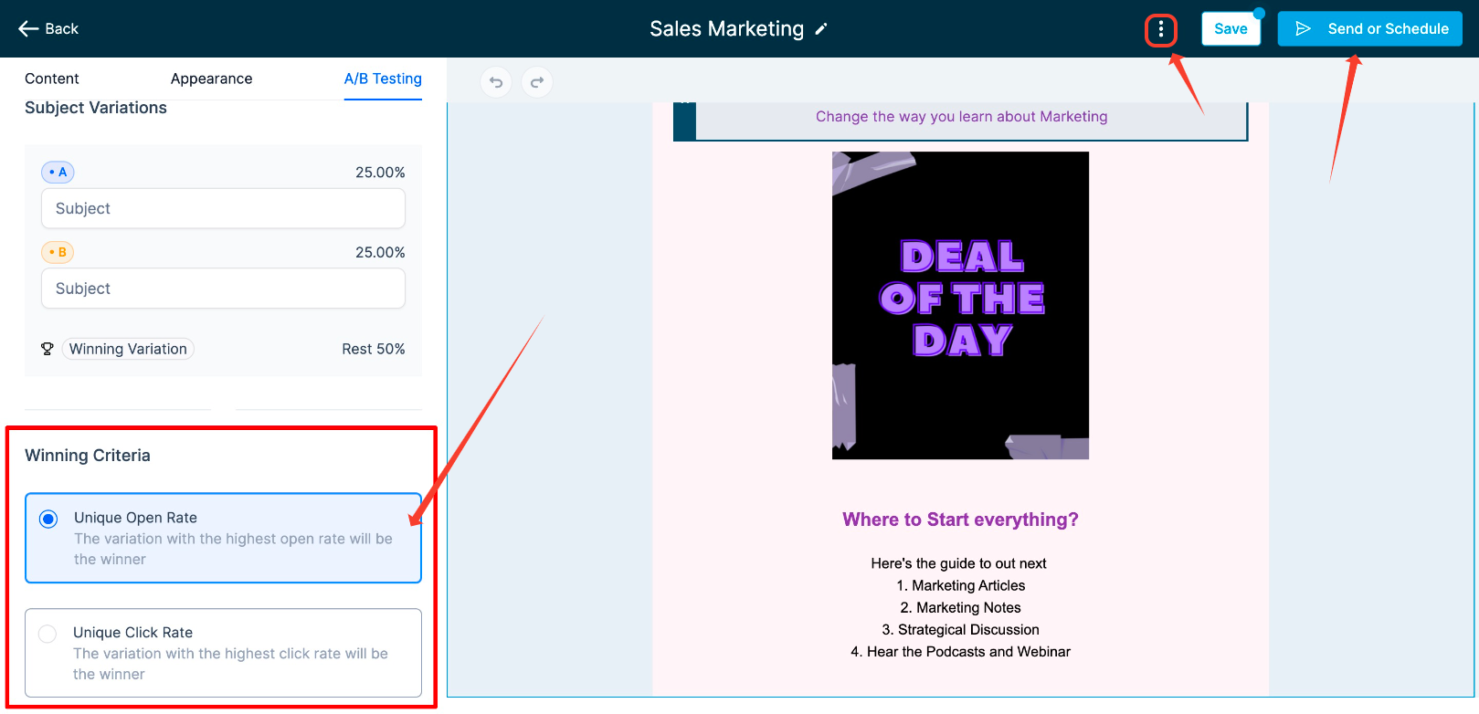The height and width of the screenshot is (714, 1479).
Task: Click the Subject field for variation B
Action: (223, 289)
